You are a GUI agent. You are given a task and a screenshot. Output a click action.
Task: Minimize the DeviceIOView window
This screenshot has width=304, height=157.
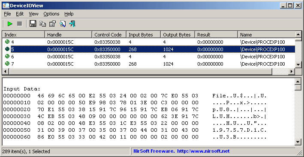pos(283,6)
